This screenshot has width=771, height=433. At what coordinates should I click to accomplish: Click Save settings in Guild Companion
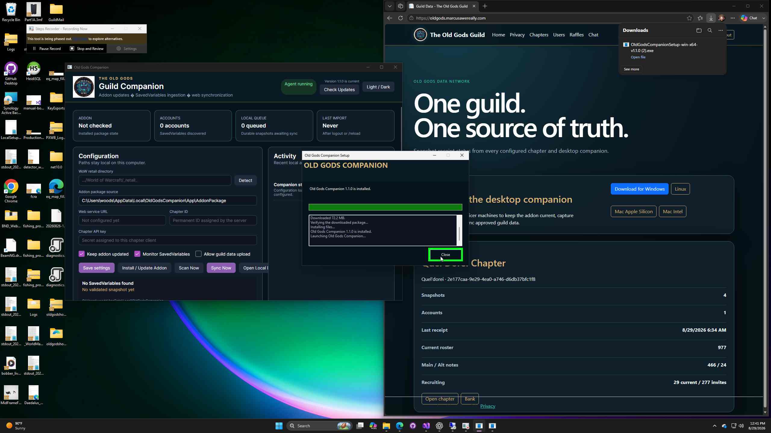96,268
